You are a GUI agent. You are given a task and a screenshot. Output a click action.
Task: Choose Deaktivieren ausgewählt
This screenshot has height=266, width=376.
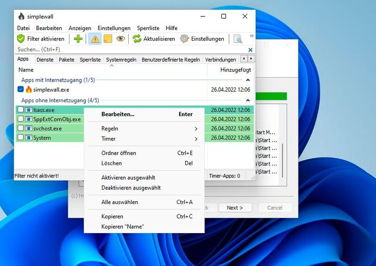[x=144, y=188]
